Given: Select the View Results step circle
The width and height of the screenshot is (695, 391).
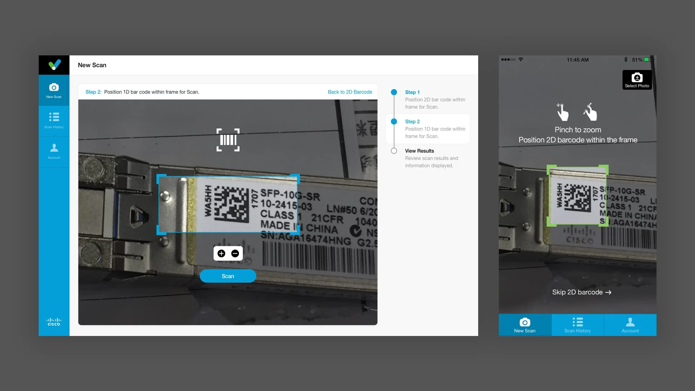Looking at the screenshot, I should click(394, 151).
